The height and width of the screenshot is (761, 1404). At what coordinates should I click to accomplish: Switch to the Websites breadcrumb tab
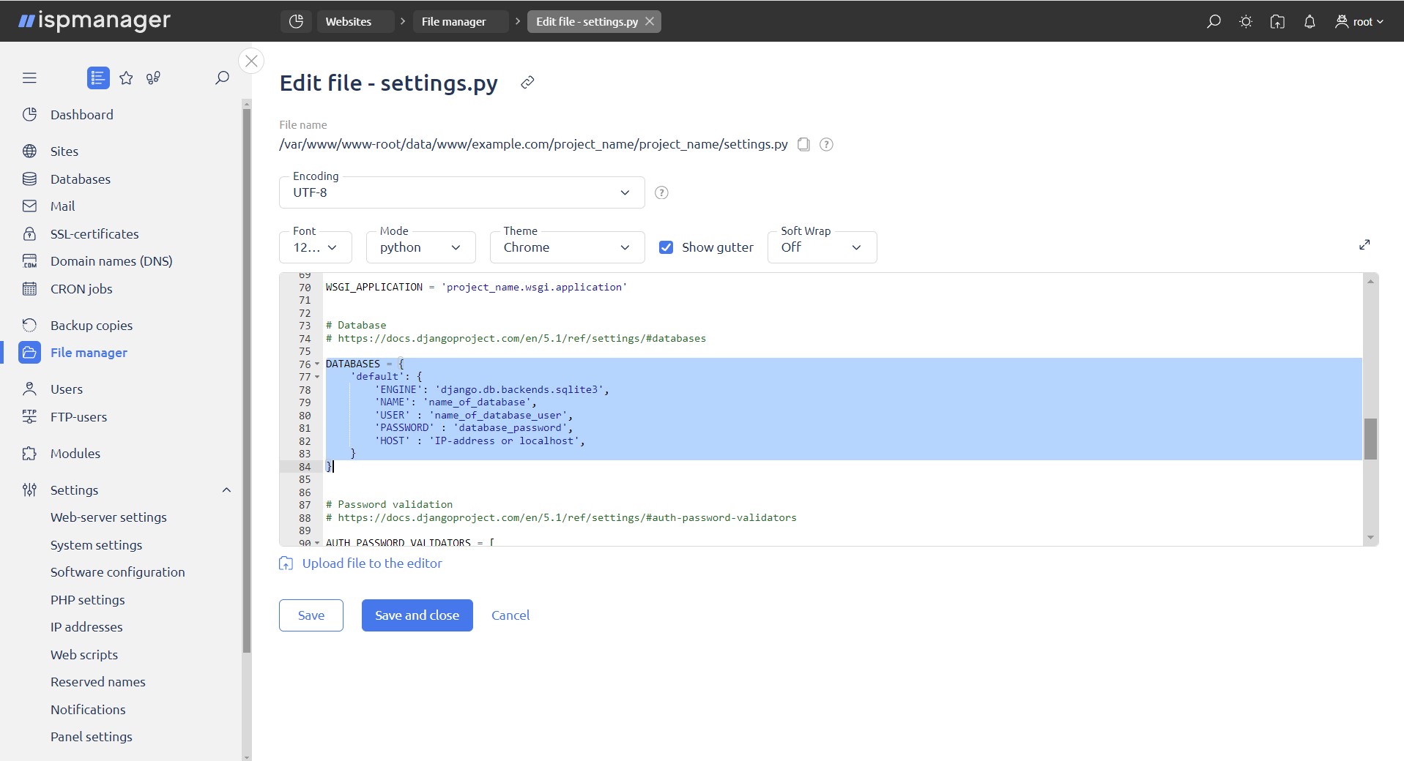click(x=349, y=21)
